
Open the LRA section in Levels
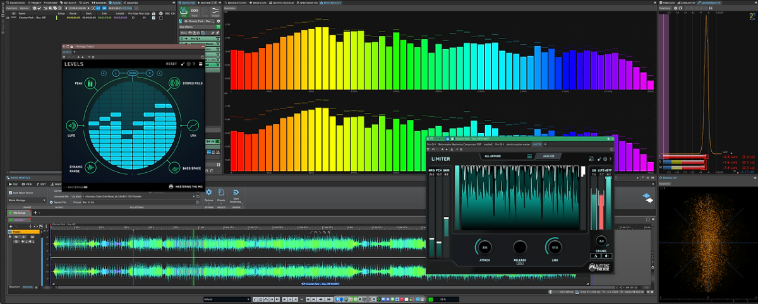[x=193, y=126]
